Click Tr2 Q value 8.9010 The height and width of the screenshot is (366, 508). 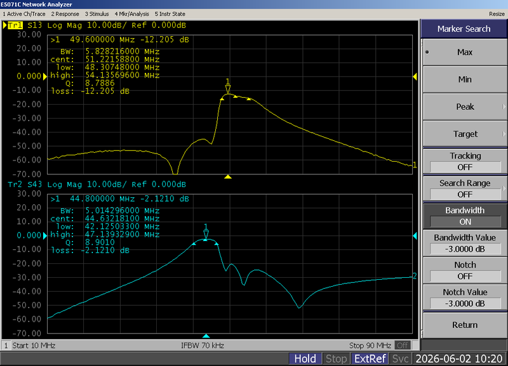click(100, 242)
